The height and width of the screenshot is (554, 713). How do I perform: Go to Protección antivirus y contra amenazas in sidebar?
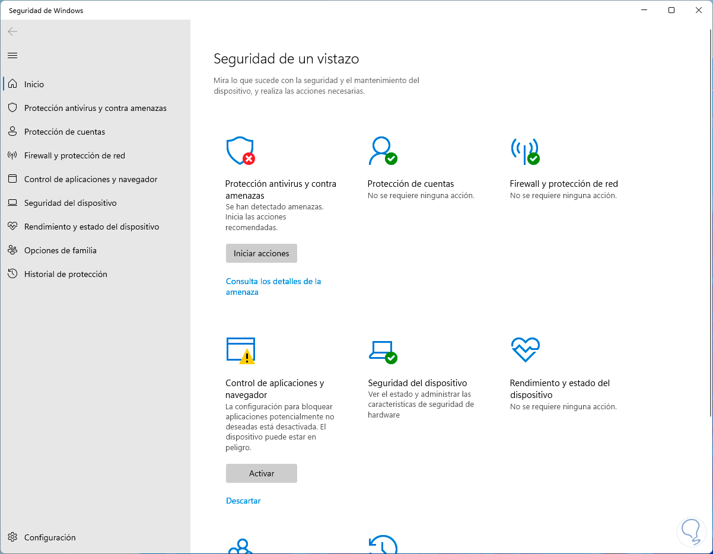point(96,108)
